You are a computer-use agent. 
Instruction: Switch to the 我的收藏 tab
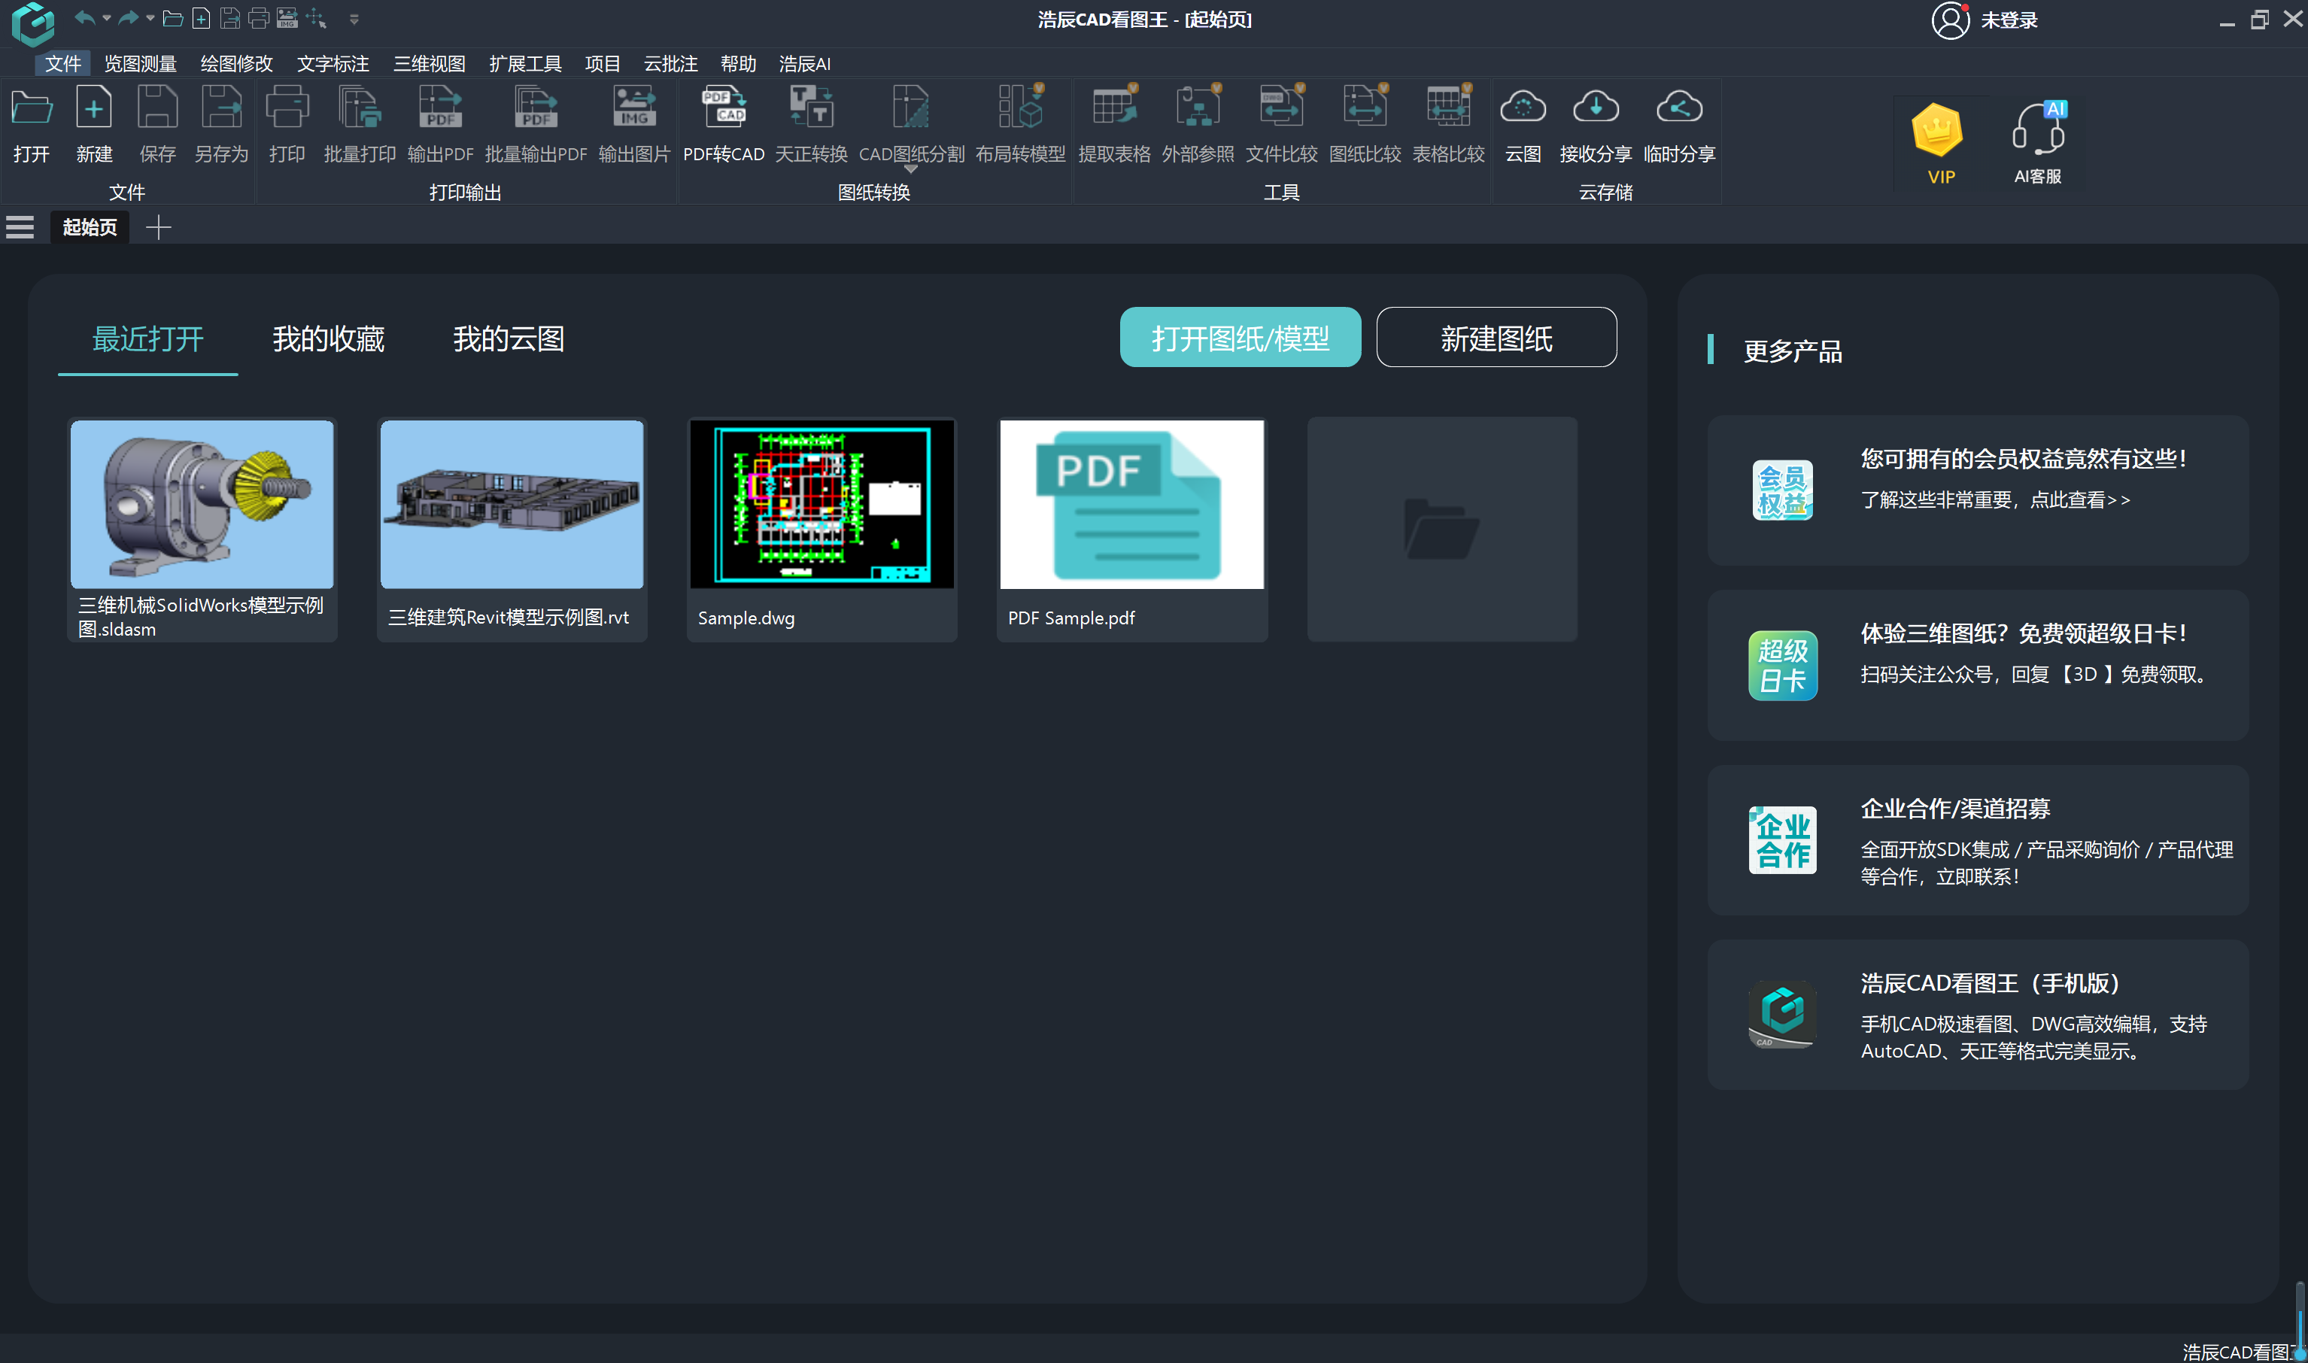[x=328, y=339]
